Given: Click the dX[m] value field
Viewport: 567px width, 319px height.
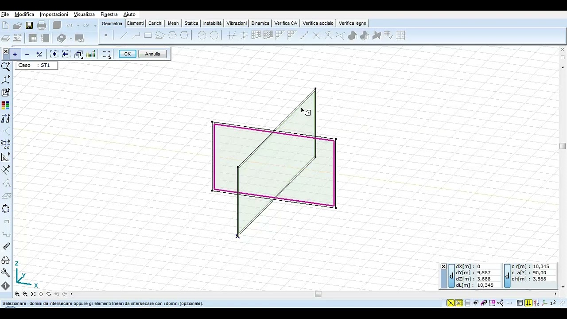Looking at the screenshot, I should pos(488,267).
